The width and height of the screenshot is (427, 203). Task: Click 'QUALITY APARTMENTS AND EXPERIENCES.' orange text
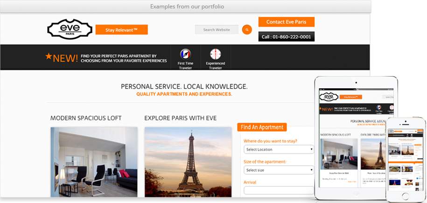point(184,94)
